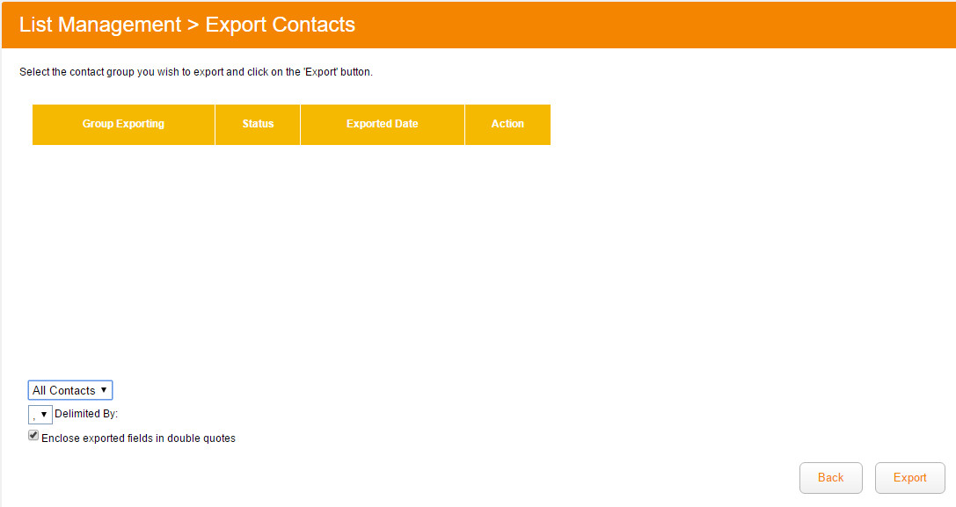
Task: Click the small arrow on delimiter dropdown
Action: 44,414
